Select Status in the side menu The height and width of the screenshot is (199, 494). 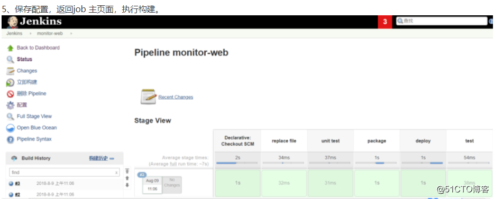(x=24, y=59)
